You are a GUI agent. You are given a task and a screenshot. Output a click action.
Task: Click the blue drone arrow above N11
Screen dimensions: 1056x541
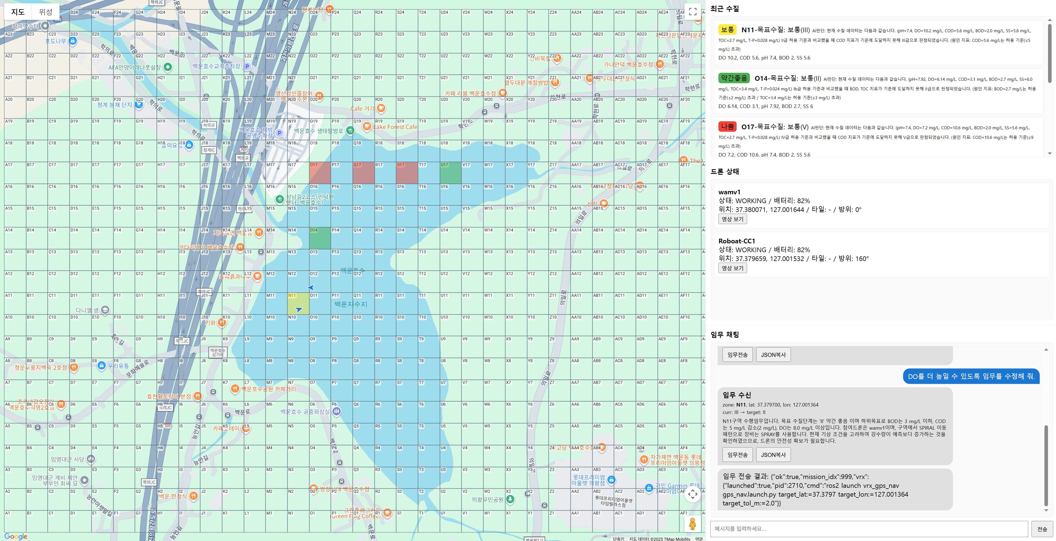click(x=311, y=288)
